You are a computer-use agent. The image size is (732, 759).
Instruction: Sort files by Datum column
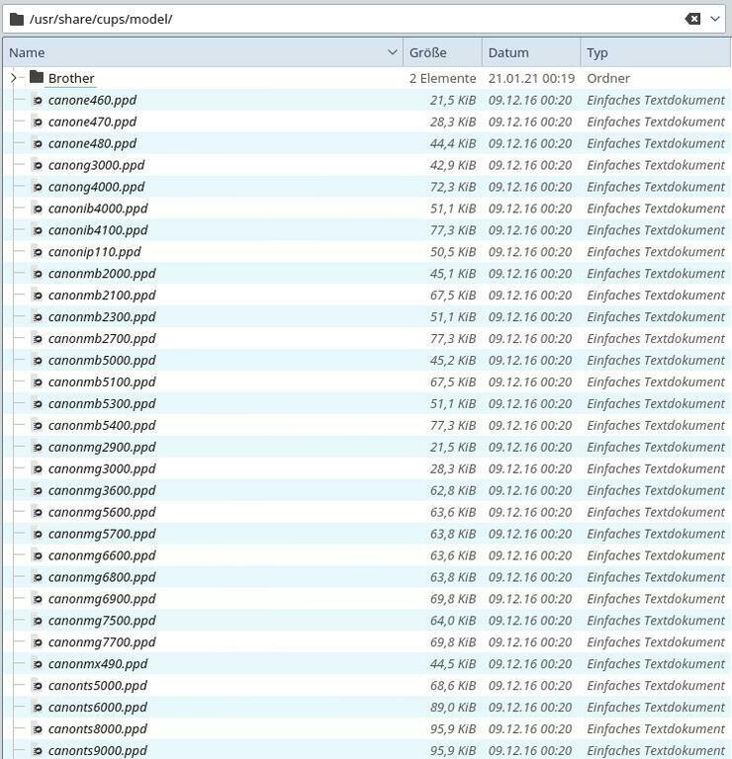tap(529, 52)
